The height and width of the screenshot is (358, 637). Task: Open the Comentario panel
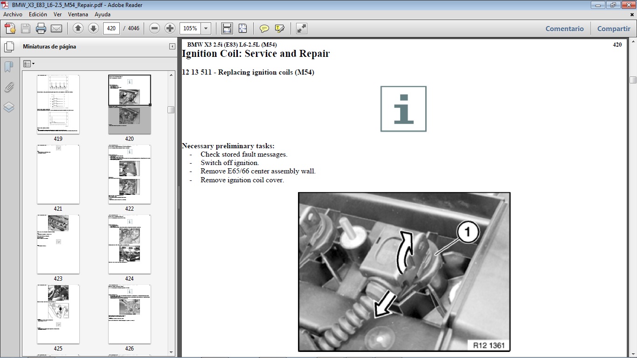[565, 28]
